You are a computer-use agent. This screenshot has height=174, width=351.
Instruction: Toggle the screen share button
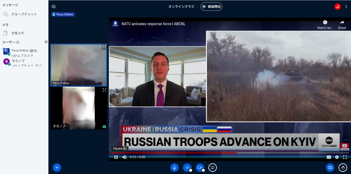point(213,168)
